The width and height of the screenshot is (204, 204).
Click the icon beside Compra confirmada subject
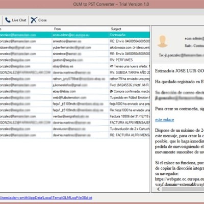pyautogui.click(x=111, y=91)
